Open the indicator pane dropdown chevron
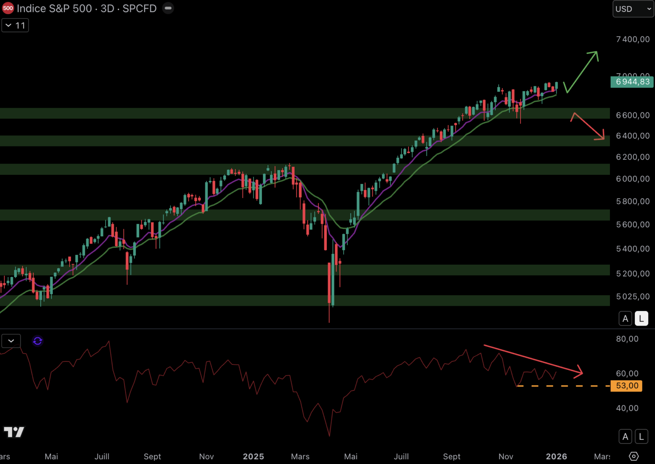 [11, 341]
